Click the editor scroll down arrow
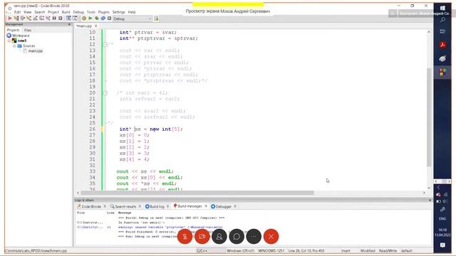Screen dimensions: 456x256 429,188
